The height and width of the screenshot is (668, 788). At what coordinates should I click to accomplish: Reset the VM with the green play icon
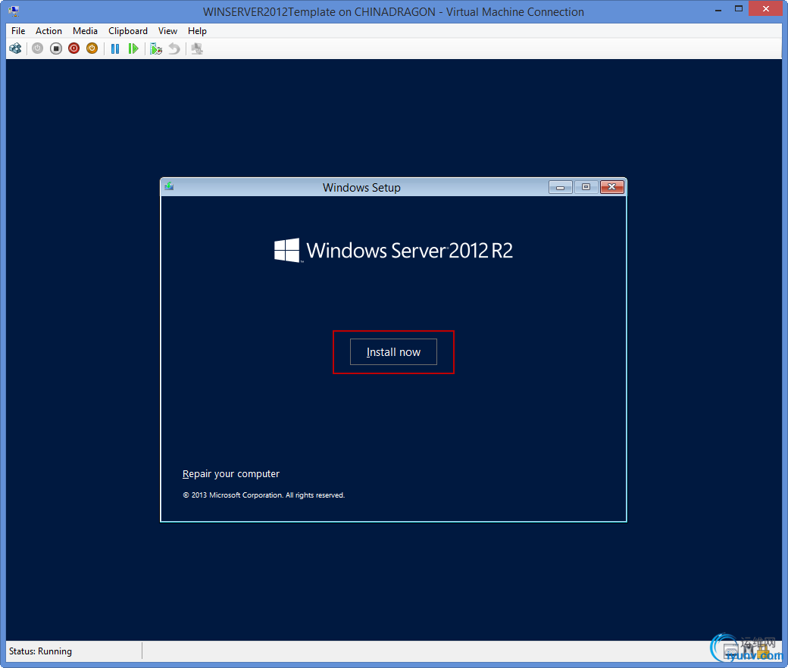(x=133, y=48)
